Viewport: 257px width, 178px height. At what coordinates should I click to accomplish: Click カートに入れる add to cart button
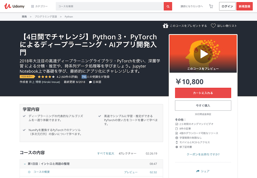(203, 93)
